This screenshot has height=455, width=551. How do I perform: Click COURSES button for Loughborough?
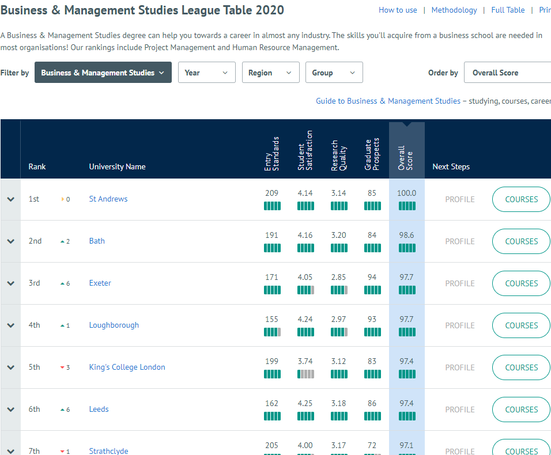coord(521,325)
